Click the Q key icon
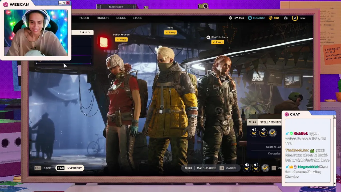341x192 pixels. tap(222, 168)
